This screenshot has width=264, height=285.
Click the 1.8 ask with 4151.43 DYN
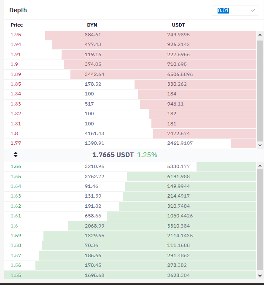coord(130,133)
